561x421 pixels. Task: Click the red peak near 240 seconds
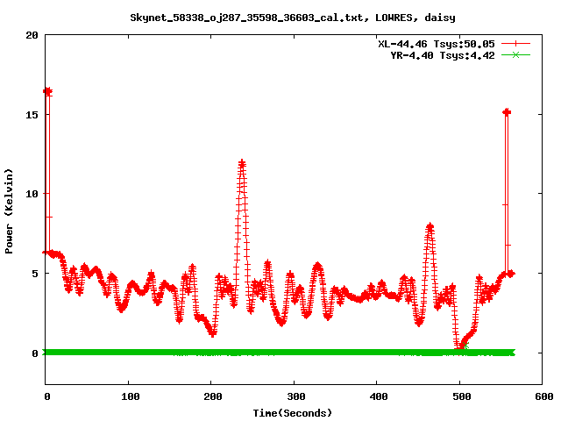242,164
